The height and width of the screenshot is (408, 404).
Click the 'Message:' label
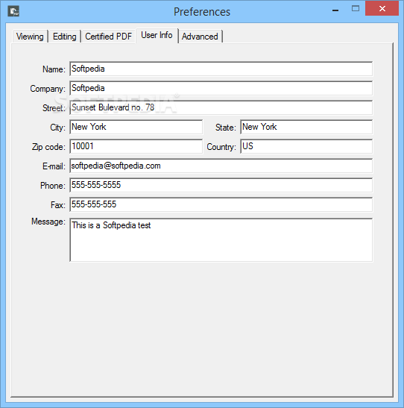tap(48, 222)
